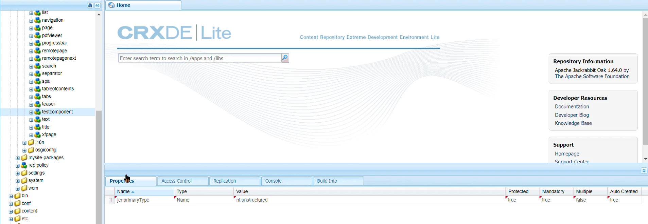
Task: Expand the conf folder node
Action: (x=11, y=204)
